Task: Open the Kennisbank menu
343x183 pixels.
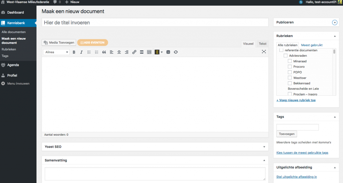Action: point(18,23)
